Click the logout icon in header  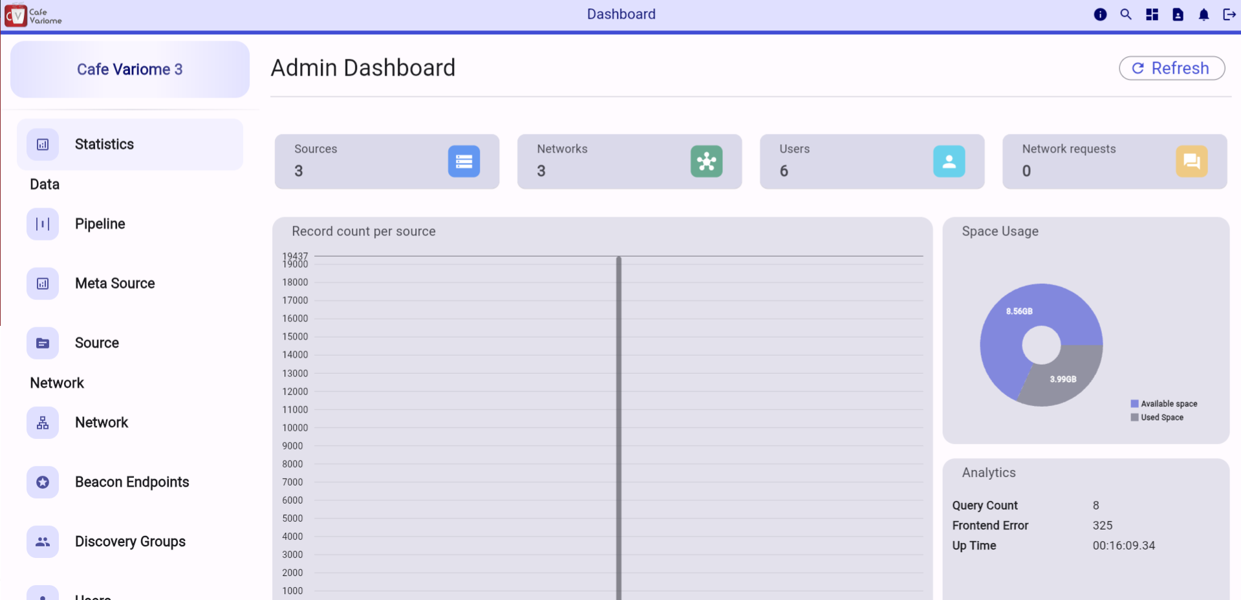tap(1229, 14)
